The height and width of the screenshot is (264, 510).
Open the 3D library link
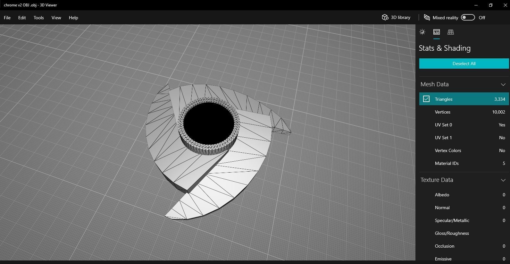pos(400,17)
